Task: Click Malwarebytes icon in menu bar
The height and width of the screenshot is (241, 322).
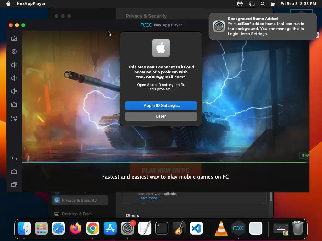Action: pos(240,3)
